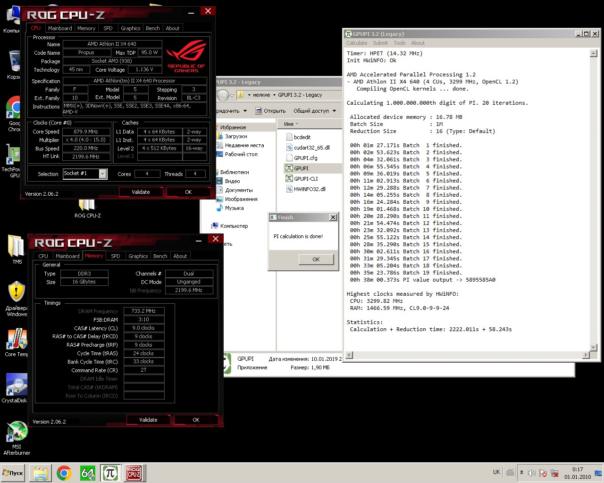Open the Action Center flag tray icon

coord(543,473)
